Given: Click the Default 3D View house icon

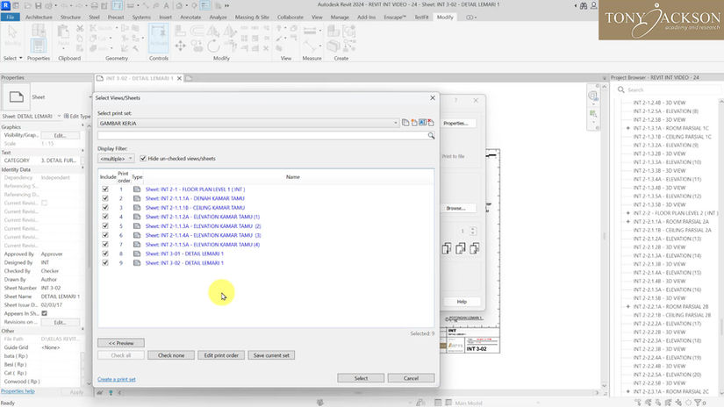Looking at the screenshot, I should tap(180, 5).
